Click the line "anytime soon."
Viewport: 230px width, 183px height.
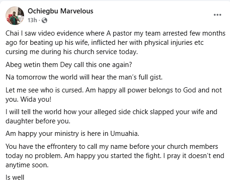tap(27, 165)
